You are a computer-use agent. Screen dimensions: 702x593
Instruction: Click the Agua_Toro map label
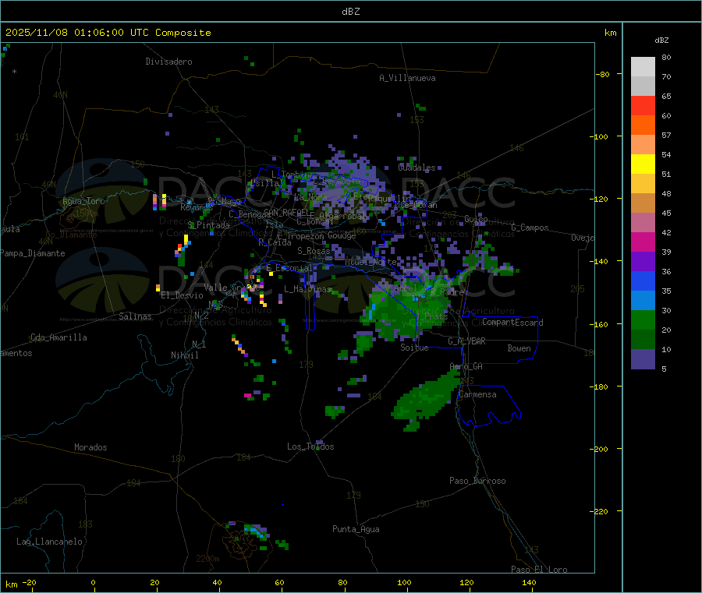[x=83, y=201]
